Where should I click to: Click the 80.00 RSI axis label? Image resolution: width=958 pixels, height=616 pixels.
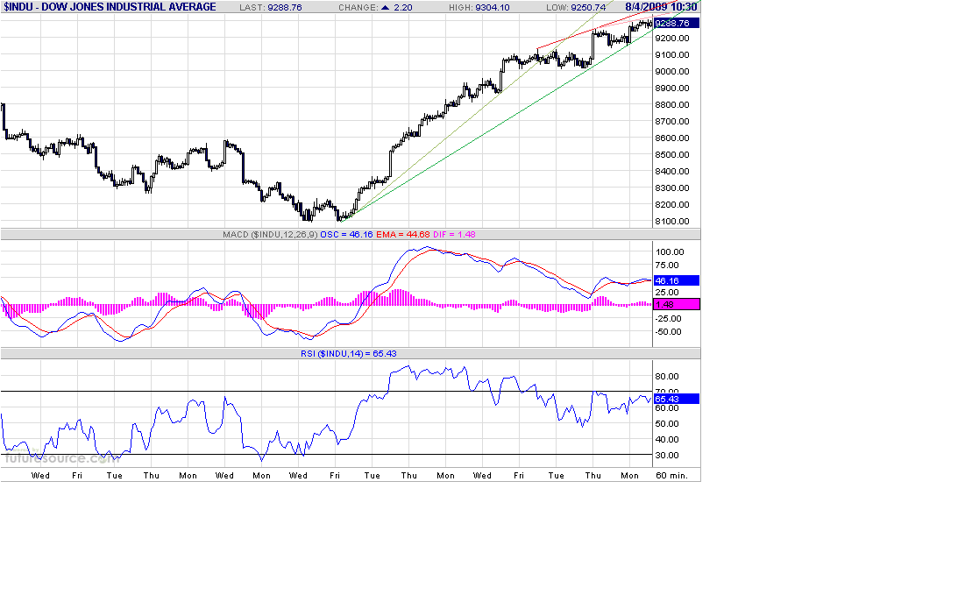(667, 377)
